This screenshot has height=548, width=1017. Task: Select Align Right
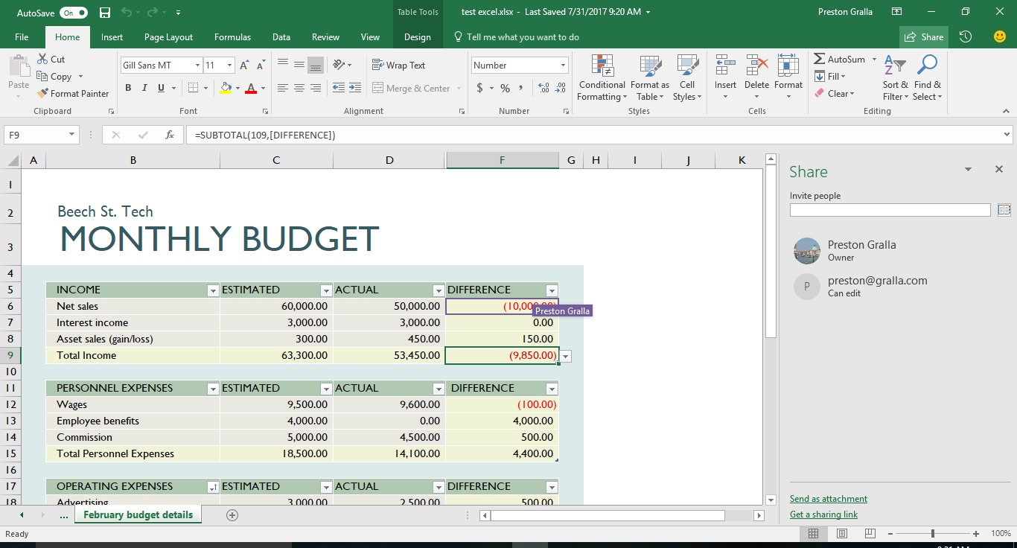pyautogui.click(x=316, y=88)
